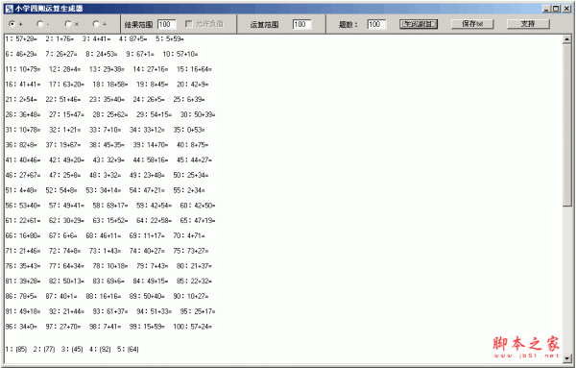The height and width of the screenshot is (368, 576).
Task: Click question text '80: 21+37='
Action: tap(194, 266)
